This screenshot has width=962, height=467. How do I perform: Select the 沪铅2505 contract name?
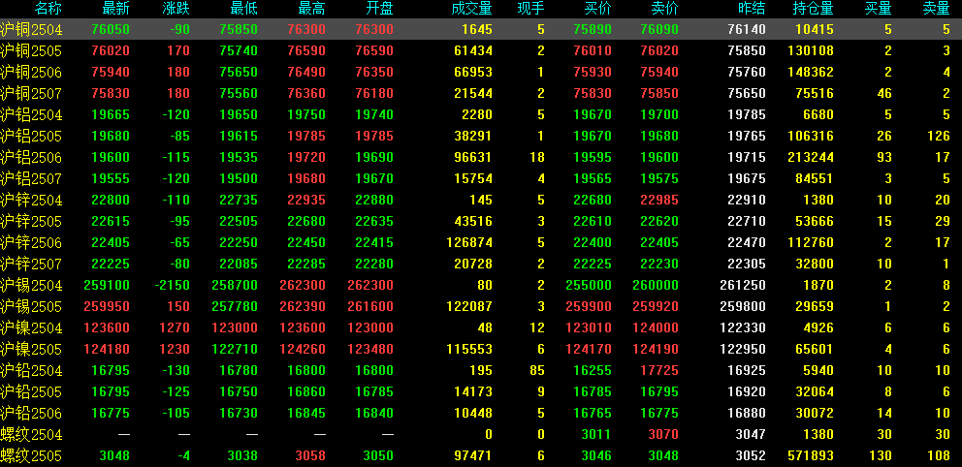pyautogui.click(x=31, y=392)
